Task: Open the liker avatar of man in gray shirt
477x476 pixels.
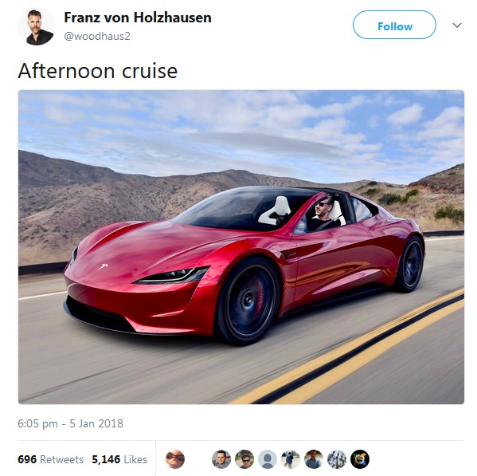Action: 221,459
